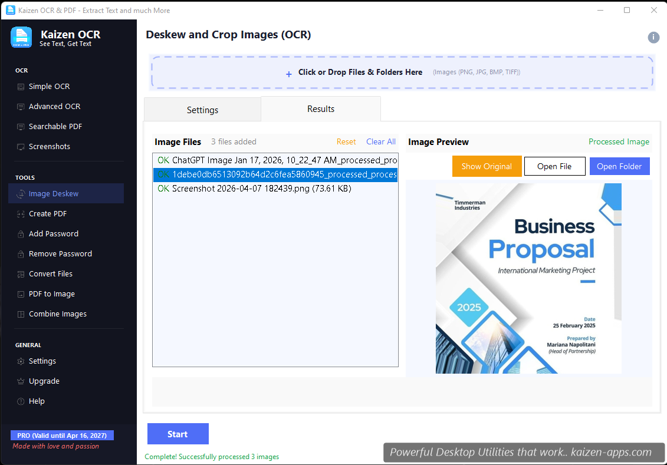Image resolution: width=667 pixels, height=465 pixels.
Task: Click the Advanced OCR sidebar icon
Action: (21, 107)
